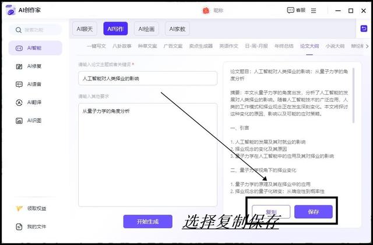Select 日-周-月报 template tab
This screenshot has width=373, height=245.
(x=256, y=46)
